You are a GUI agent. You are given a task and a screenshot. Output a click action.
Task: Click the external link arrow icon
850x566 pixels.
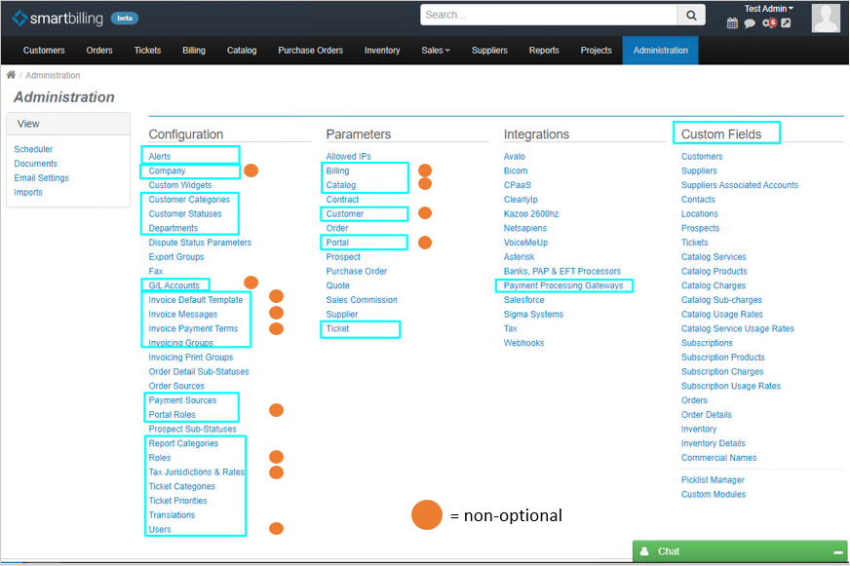(x=786, y=22)
